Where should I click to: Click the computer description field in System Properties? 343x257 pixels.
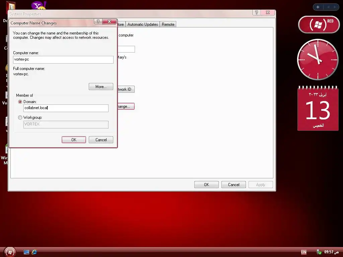[126, 49]
